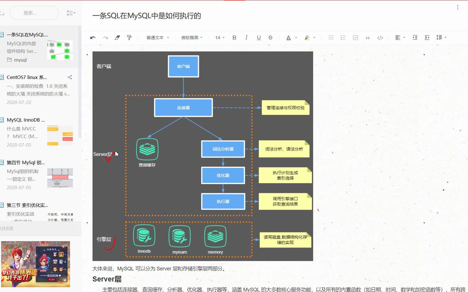
Task: Insert a to-do checklist item
Action: tap(355, 37)
